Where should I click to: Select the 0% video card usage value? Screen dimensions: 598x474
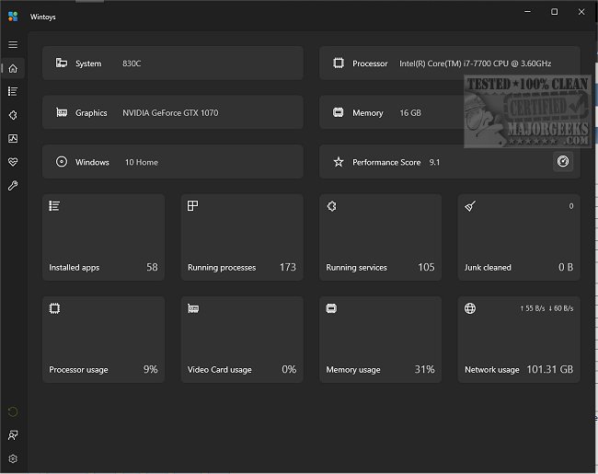[x=289, y=369]
